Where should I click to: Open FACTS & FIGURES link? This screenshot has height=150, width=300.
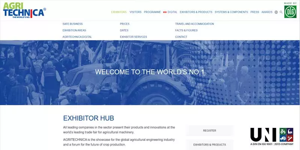click(186, 30)
